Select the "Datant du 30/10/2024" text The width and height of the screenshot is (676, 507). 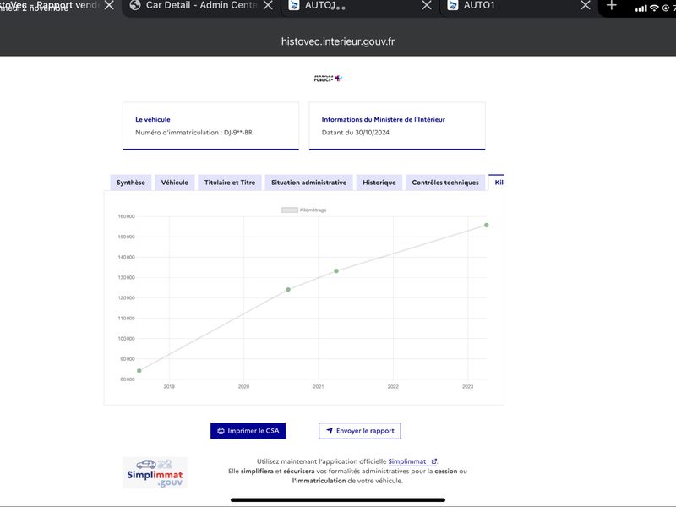(355, 133)
